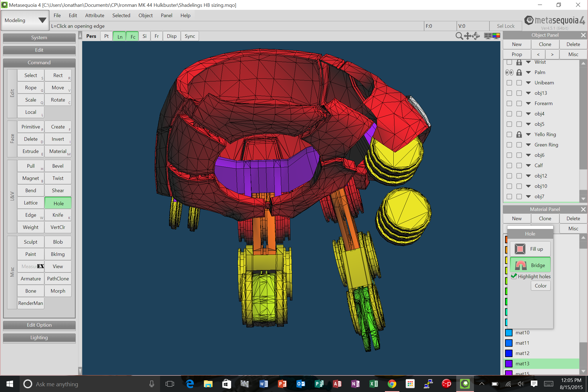Open Windows Store from the taskbar
The height and width of the screenshot is (392, 588).
click(226, 384)
